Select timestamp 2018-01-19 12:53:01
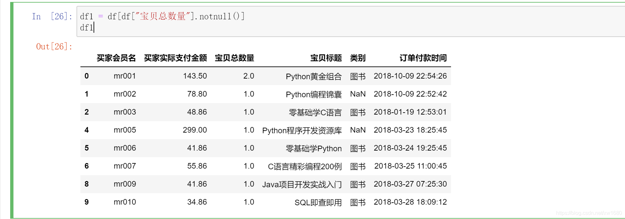This screenshot has width=625, height=219. coord(410,112)
